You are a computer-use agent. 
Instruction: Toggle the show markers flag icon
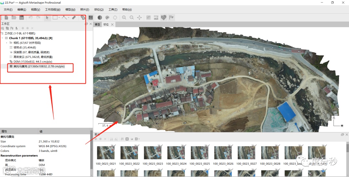[171, 17]
